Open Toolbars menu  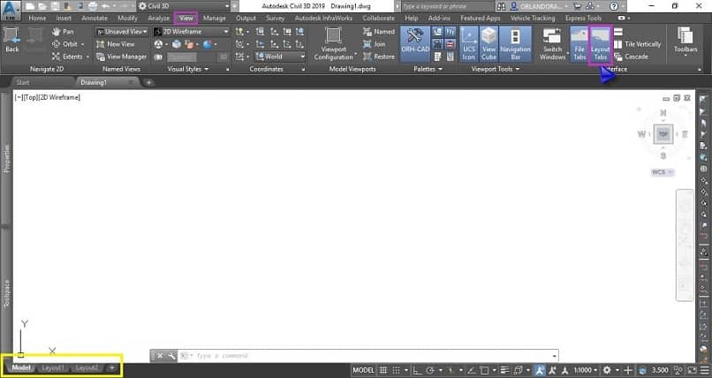(685, 42)
